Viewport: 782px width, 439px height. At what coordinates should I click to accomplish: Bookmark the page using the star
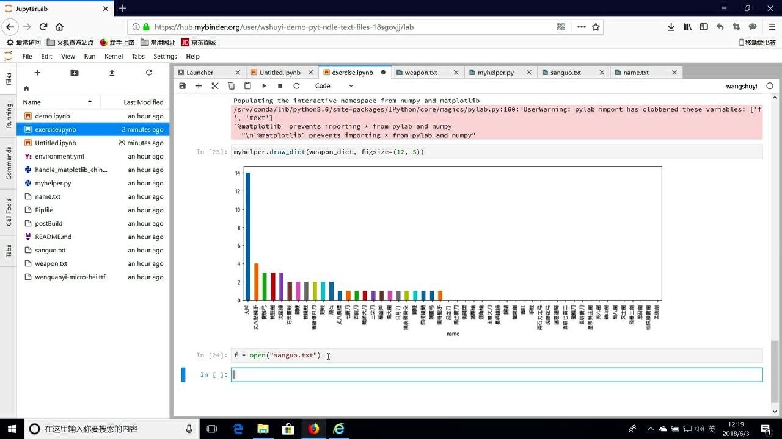click(594, 27)
